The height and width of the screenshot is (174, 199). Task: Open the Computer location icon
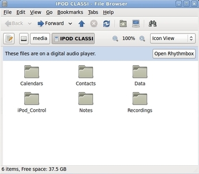point(136,23)
